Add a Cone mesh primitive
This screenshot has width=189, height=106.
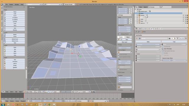[14, 24]
